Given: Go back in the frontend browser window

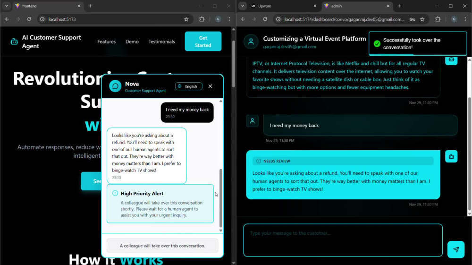Looking at the screenshot, I should [7, 19].
